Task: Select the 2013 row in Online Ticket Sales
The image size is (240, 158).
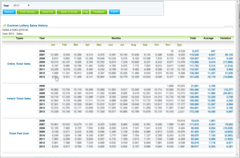Action: [x=135, y=77]
